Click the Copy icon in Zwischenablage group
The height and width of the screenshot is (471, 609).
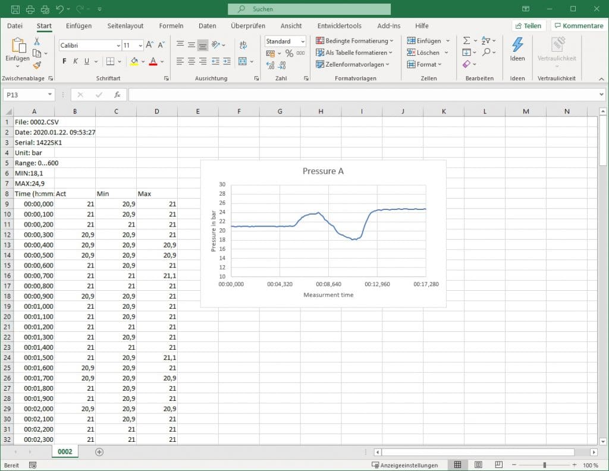coord(37,53)
